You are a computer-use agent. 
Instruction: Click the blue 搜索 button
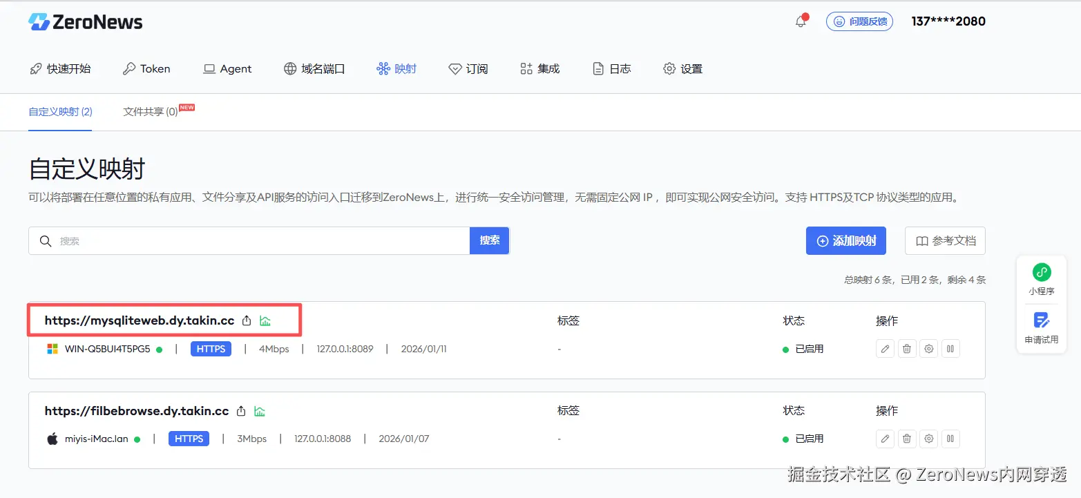click(x=490, y=240)
